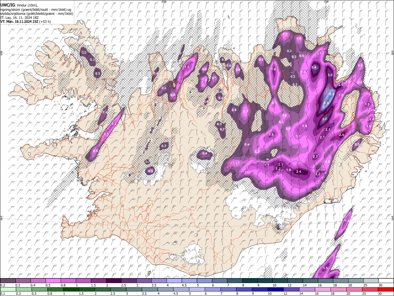Click the "30" label in the upper legend row
394x296 pixels.
(380, 285)
